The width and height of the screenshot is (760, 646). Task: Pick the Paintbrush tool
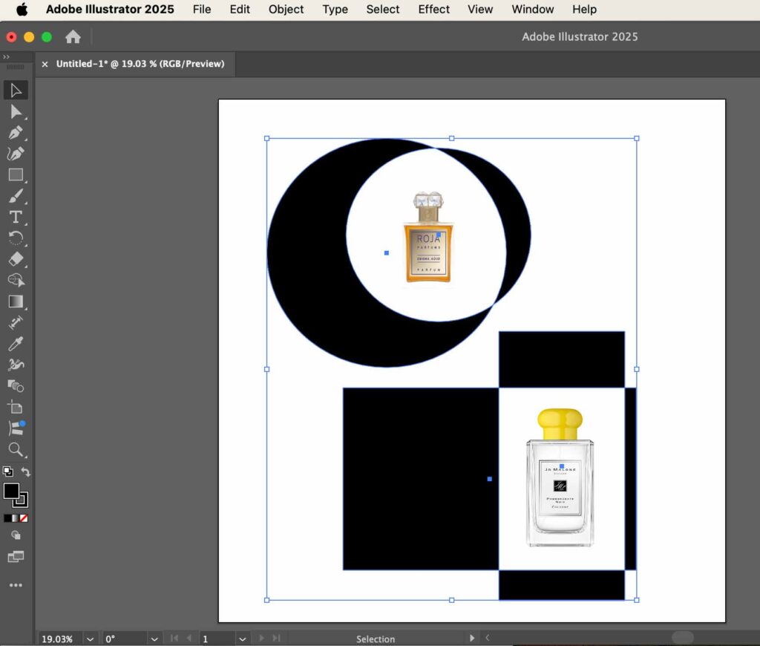16,196
